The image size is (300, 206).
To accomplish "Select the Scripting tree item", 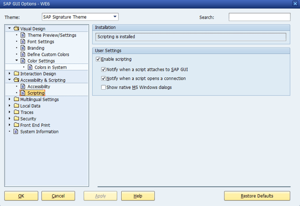I will (x=36, y=93).
